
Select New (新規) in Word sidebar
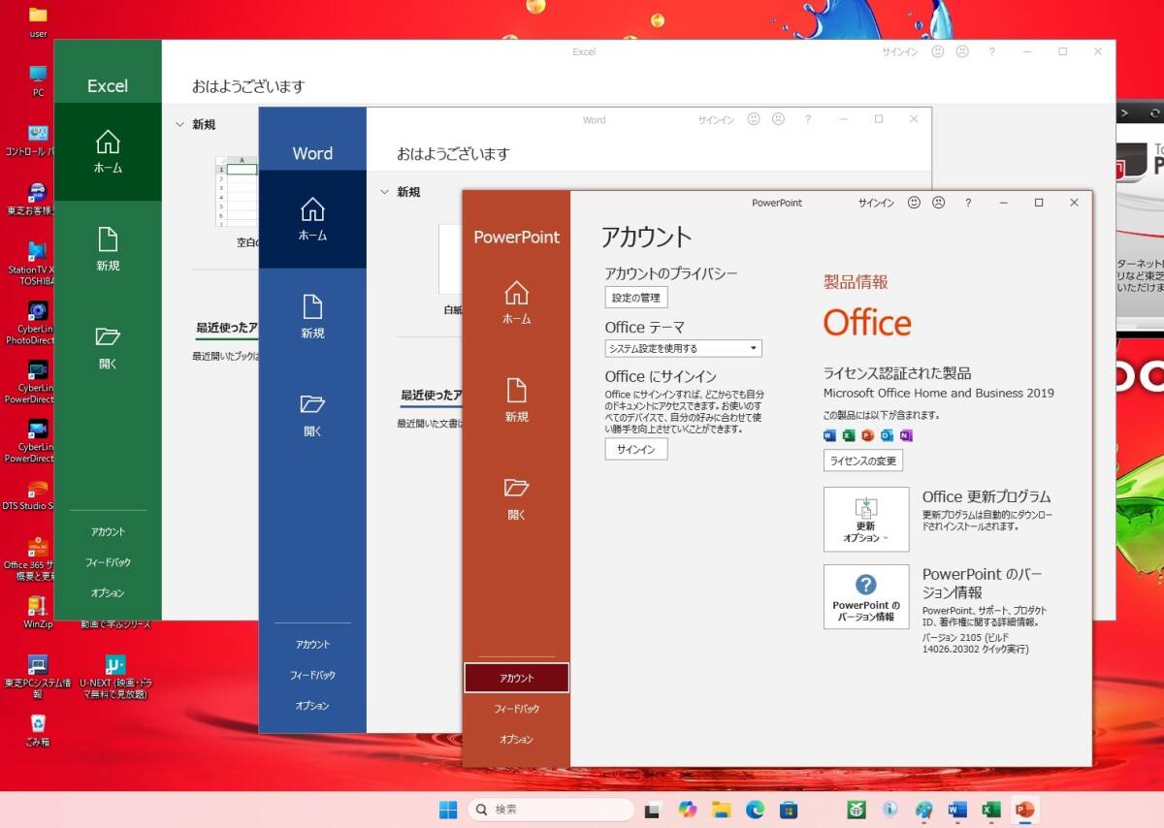click(312, 316)
